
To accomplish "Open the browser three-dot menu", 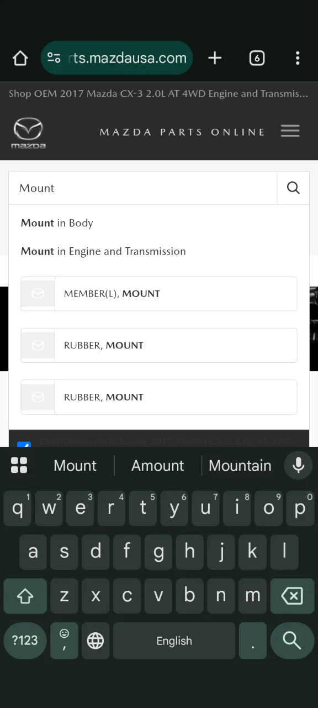I will (x=298, y=58).
